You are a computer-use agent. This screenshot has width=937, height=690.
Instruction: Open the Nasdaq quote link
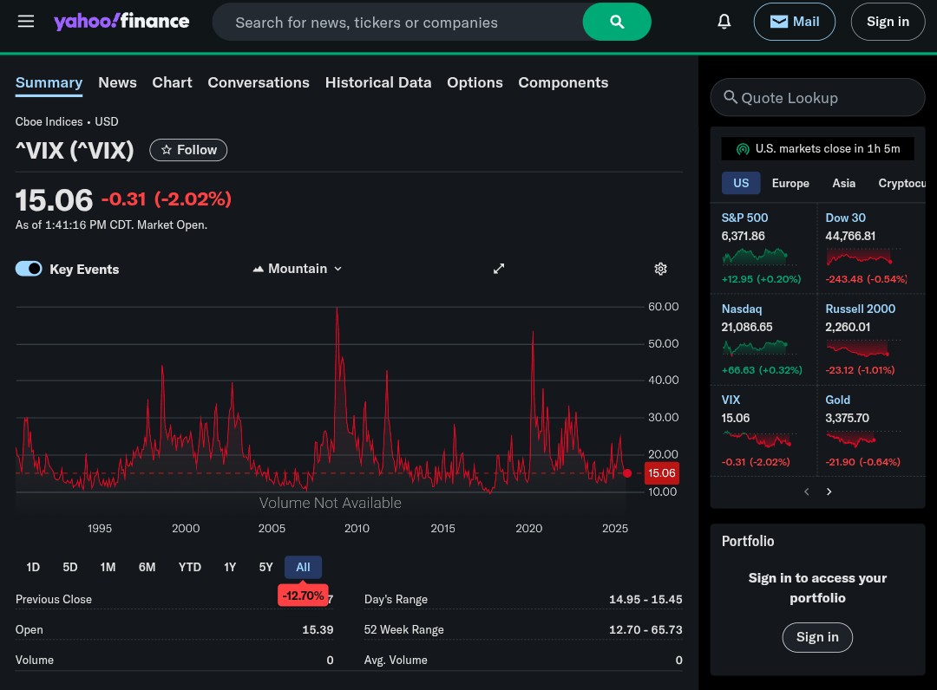coord(742,309)
